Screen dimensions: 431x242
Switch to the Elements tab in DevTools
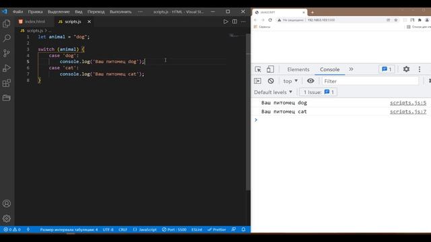click(x=298, y=69)
